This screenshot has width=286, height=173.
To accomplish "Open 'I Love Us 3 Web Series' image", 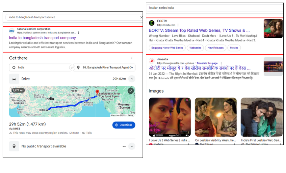I will 169,117.
